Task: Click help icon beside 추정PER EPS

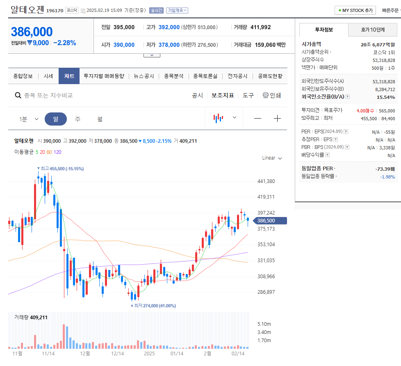Action: pyautogui.click(x=336, y=140)
